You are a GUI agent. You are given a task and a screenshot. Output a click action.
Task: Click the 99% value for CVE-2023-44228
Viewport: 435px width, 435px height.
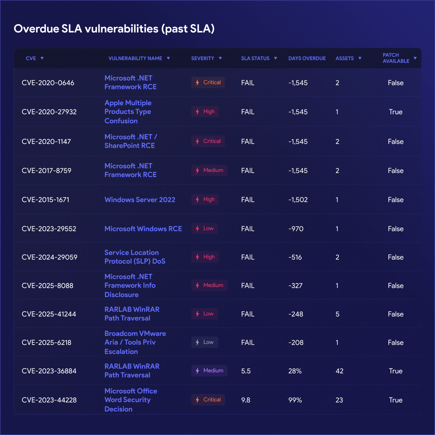pos(295,400)
